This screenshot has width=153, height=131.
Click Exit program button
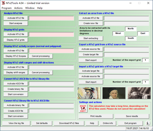pos(131,123)
